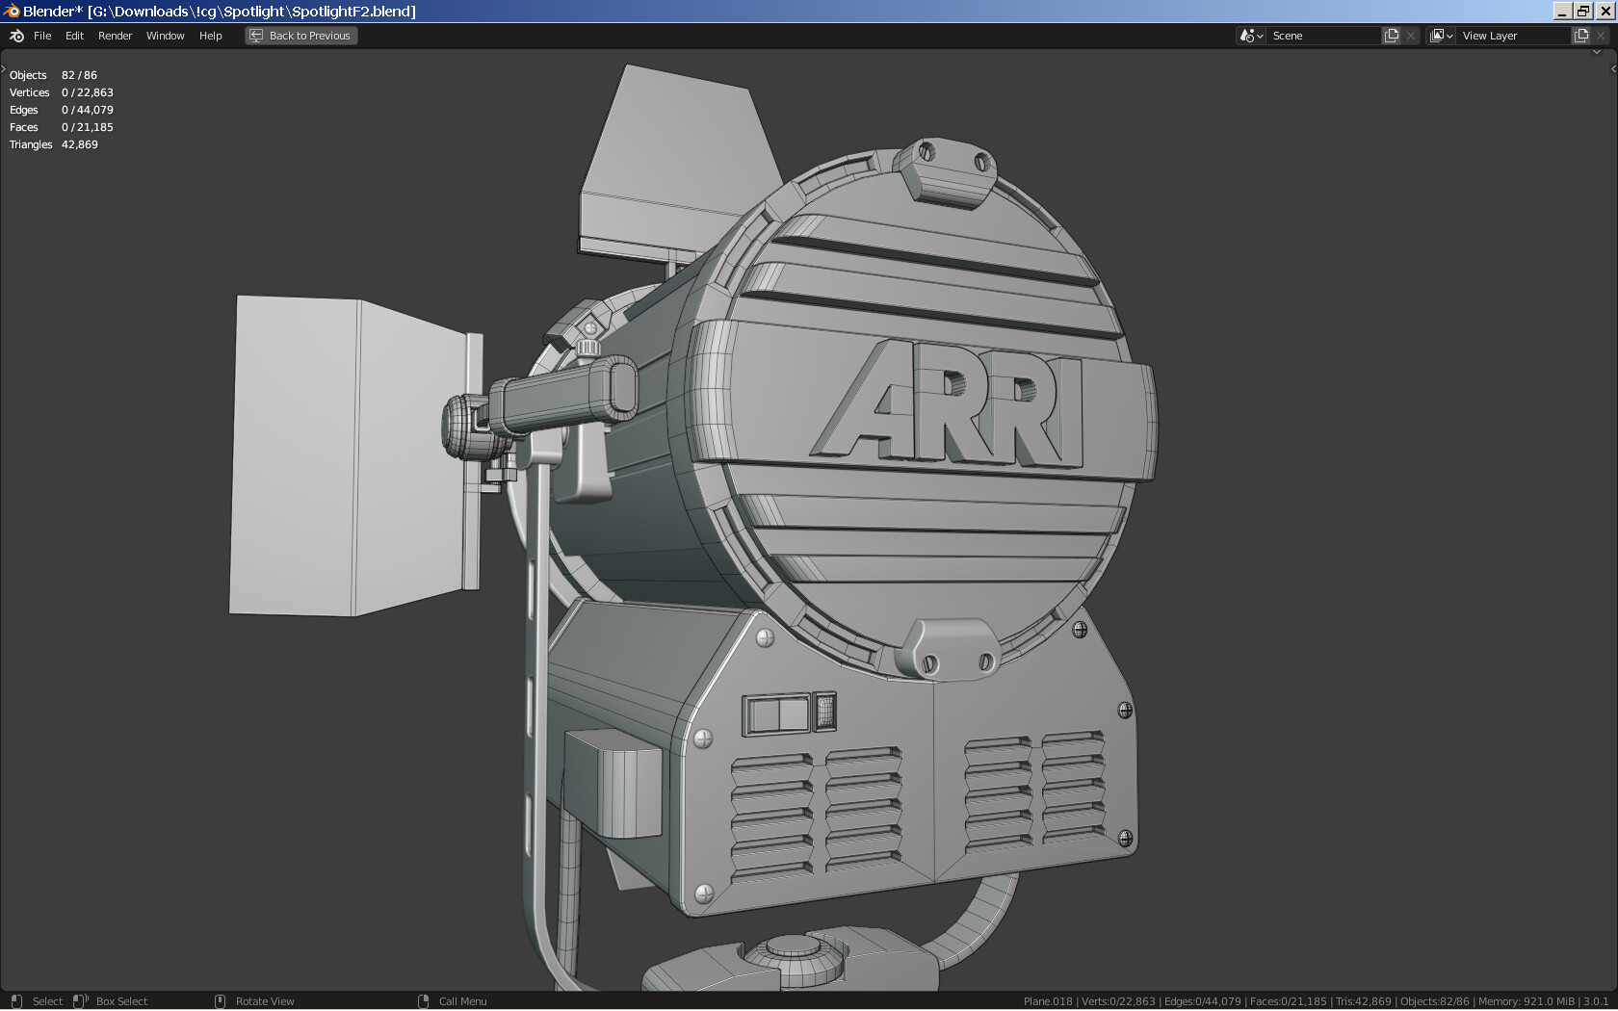
Task: Unlink the View Layer with the X button
Action: pyautogui.click(x=1601, y=35)
